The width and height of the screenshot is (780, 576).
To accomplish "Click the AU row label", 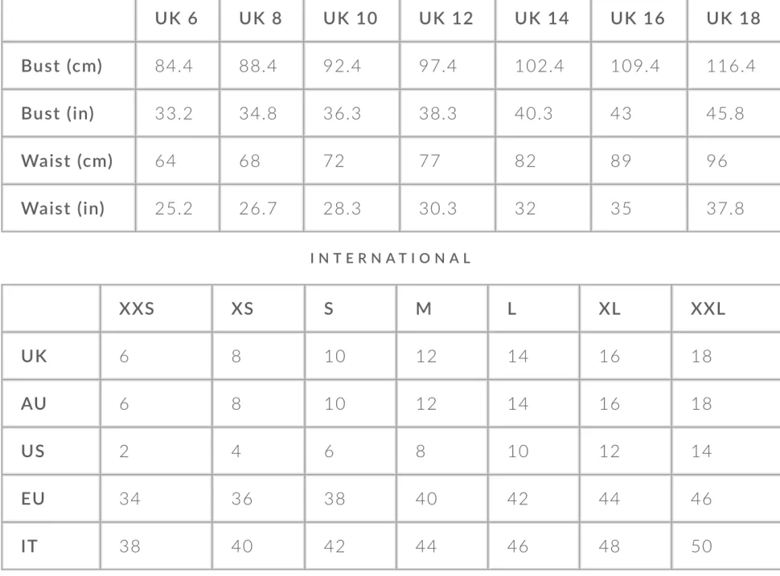I will point(34,403).
